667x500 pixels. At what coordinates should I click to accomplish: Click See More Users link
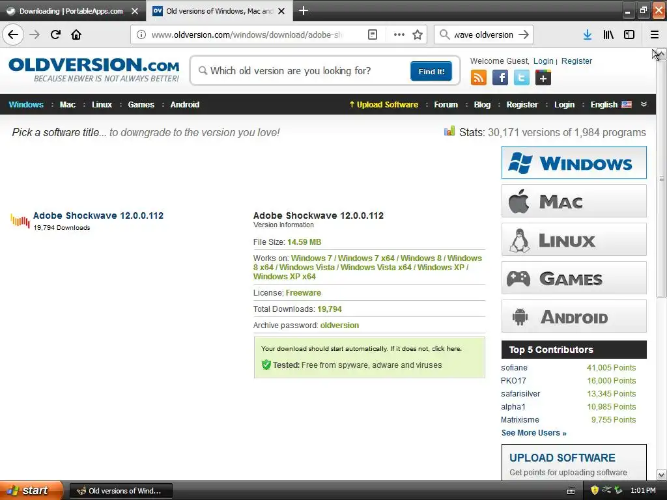[534, 433]
